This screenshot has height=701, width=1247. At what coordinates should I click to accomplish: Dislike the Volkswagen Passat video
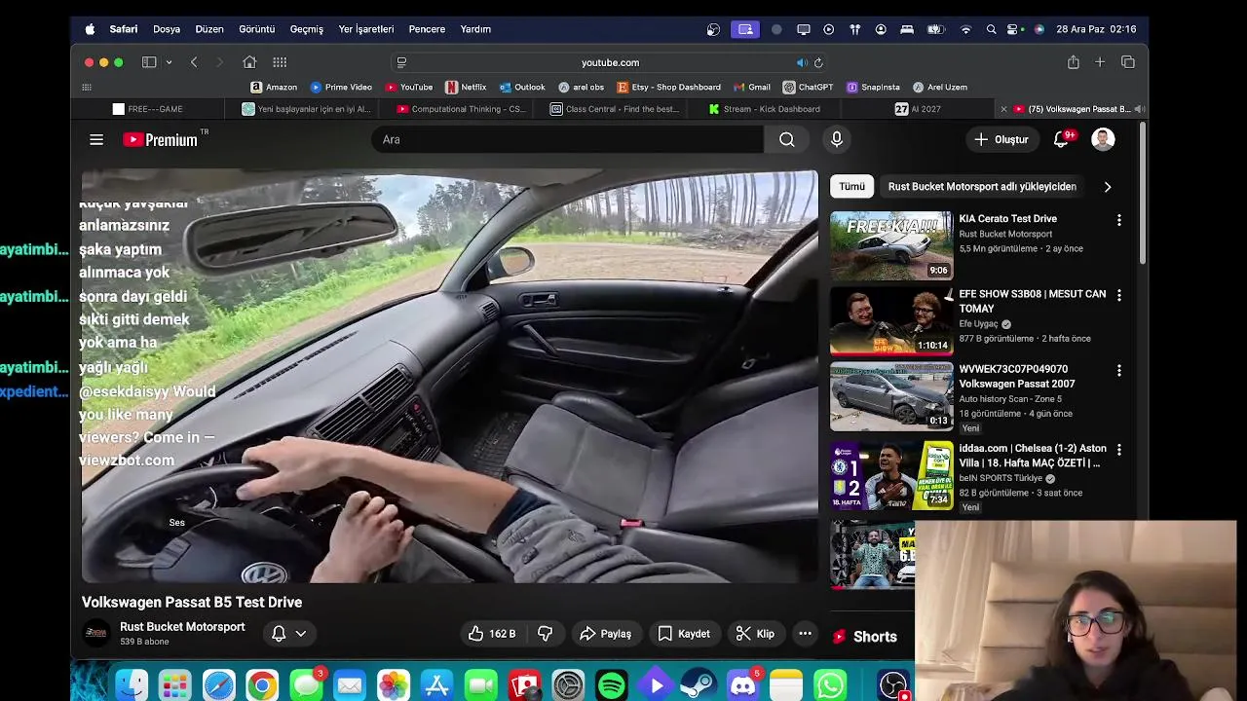[546, 634]
